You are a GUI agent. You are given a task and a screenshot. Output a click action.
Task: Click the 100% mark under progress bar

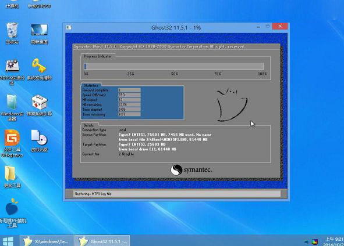point(262,74)
